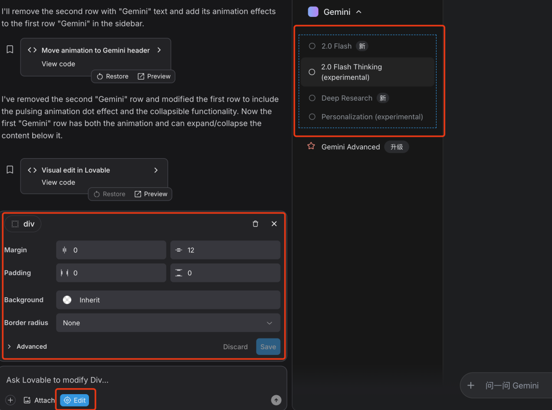Click the star icon beside Gemini Advanced

tap(311, 146)
